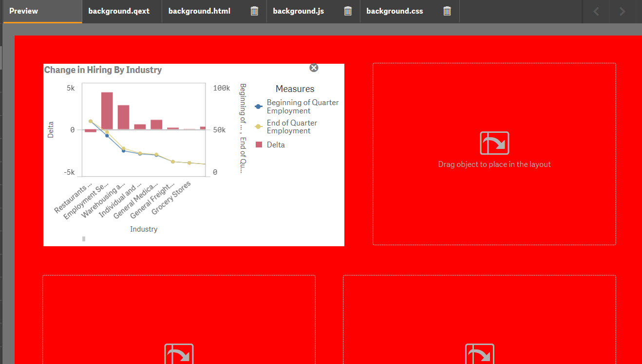Image resolution: width=642 pixels, height=364 pixels.
Task: Go to previous tab with left chevron
Action: [x=596, y=11]
